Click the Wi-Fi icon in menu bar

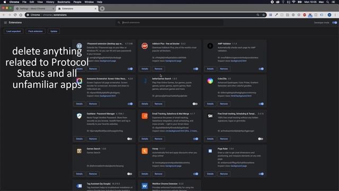click(293, 2)
